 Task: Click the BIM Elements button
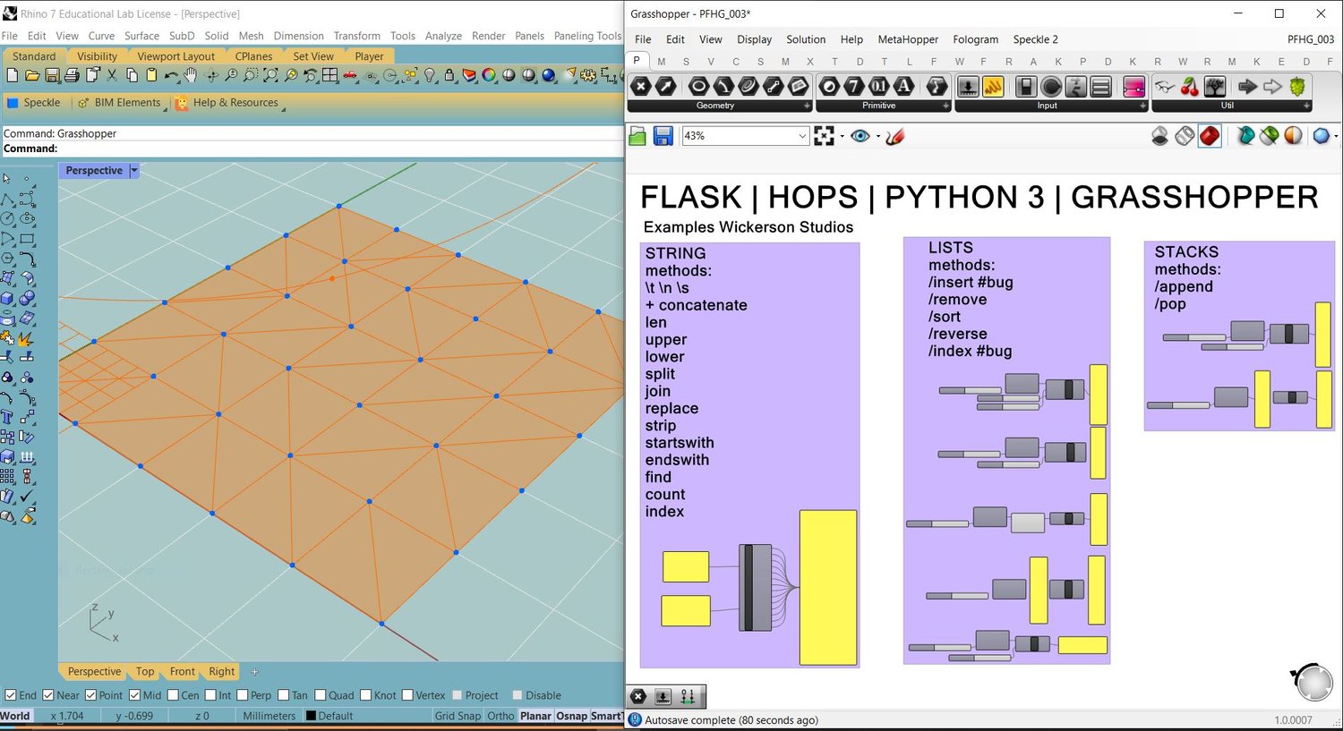pos(120,103)
